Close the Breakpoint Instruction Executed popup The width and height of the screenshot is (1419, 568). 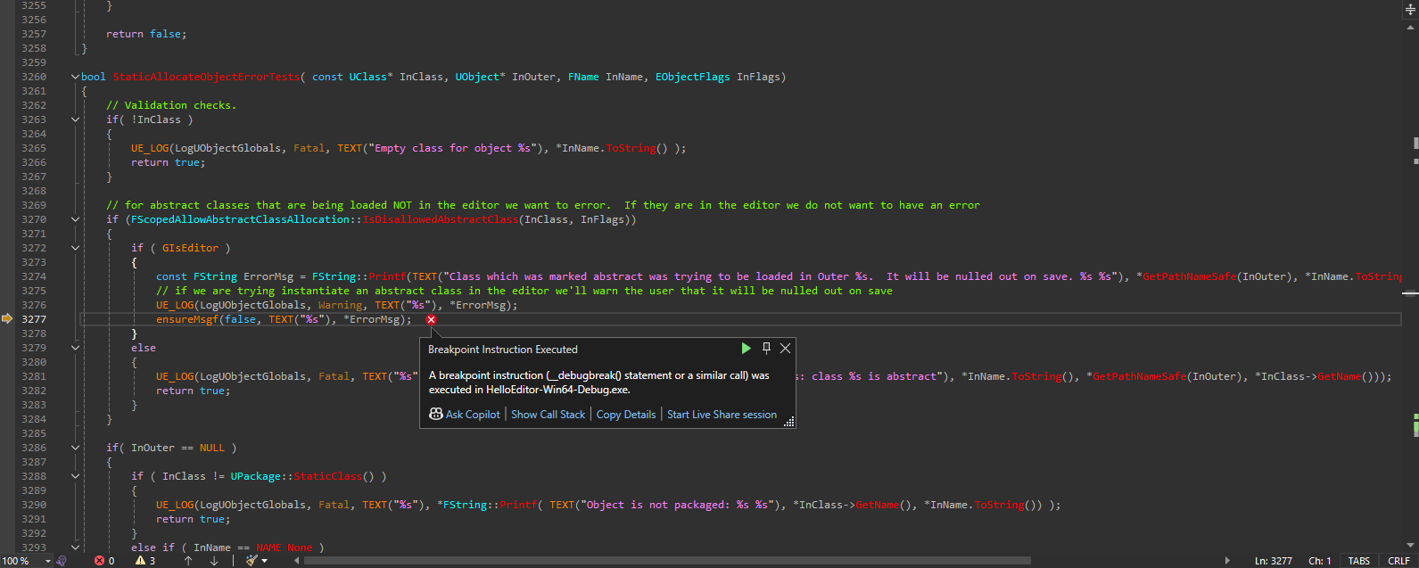pos(785,349)
